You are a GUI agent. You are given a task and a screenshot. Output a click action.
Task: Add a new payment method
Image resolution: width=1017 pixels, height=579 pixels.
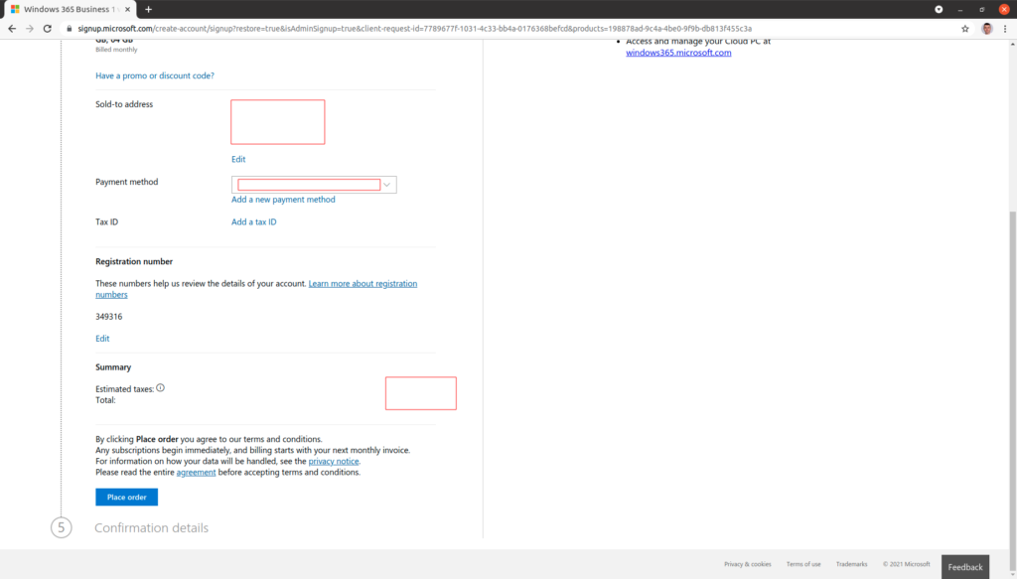tap(283, 200)
